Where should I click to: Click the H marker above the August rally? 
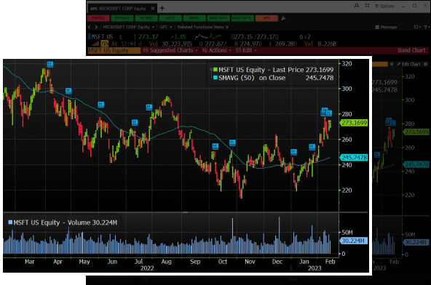[149, 107]
